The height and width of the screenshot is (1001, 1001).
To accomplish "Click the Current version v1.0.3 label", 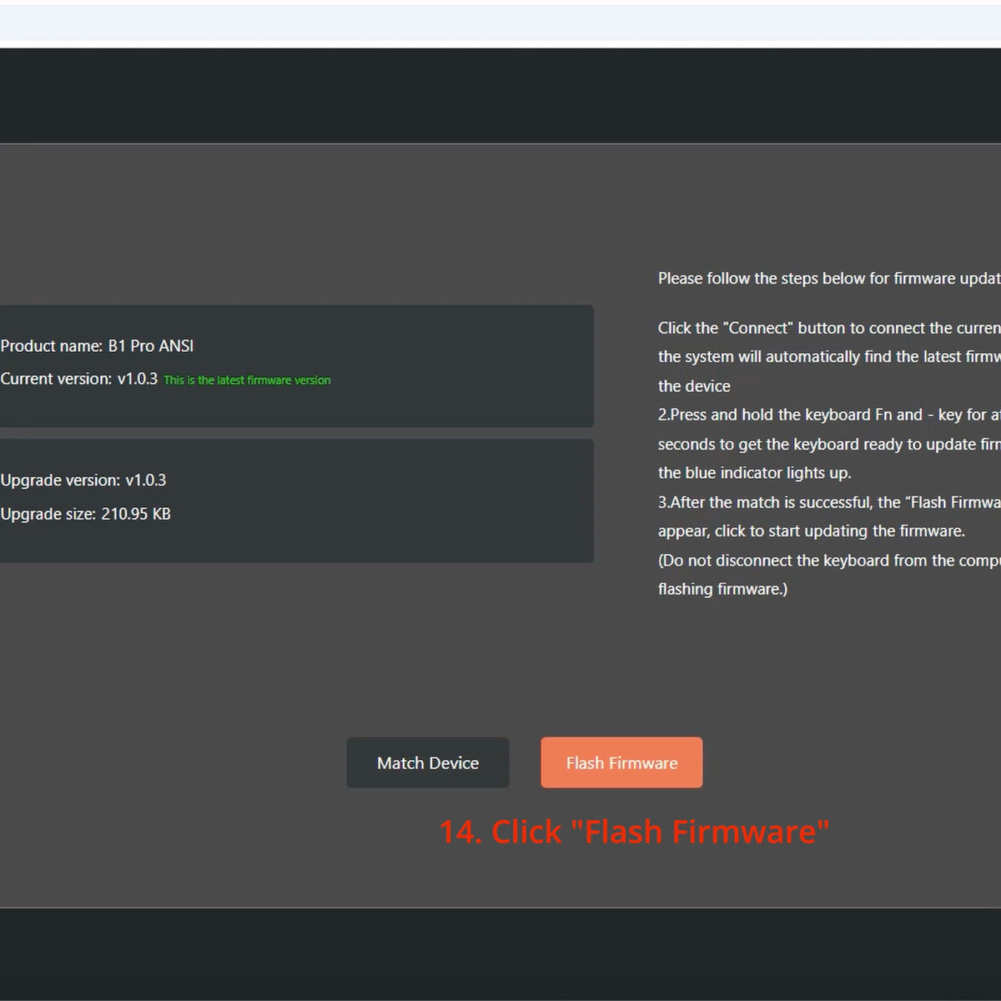I will [x=79, y=379].
